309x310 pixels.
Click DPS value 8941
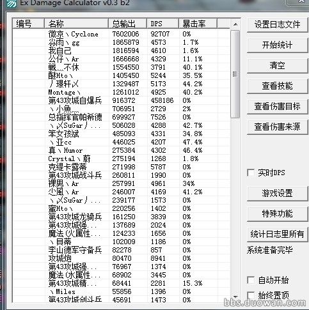click(x=158, y=258)
